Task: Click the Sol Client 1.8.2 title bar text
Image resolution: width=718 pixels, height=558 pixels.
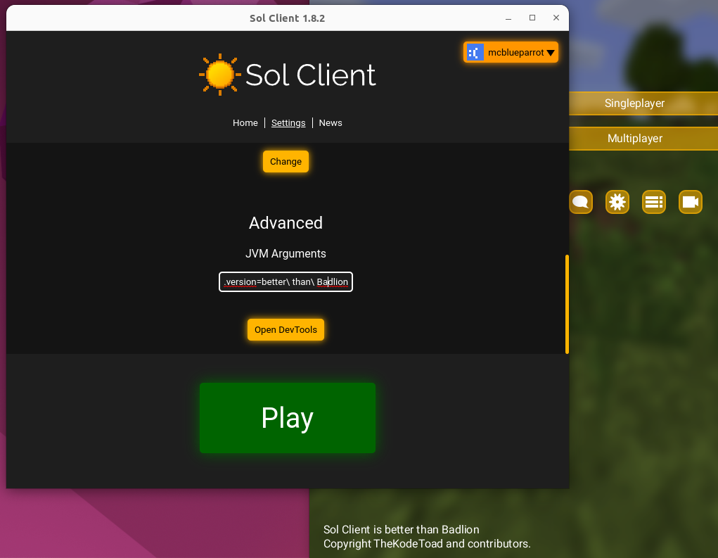Action: click(287, 18)
